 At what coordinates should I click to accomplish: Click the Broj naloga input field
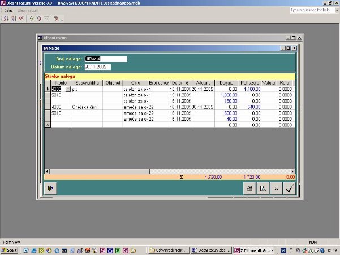tap(105, 59)
